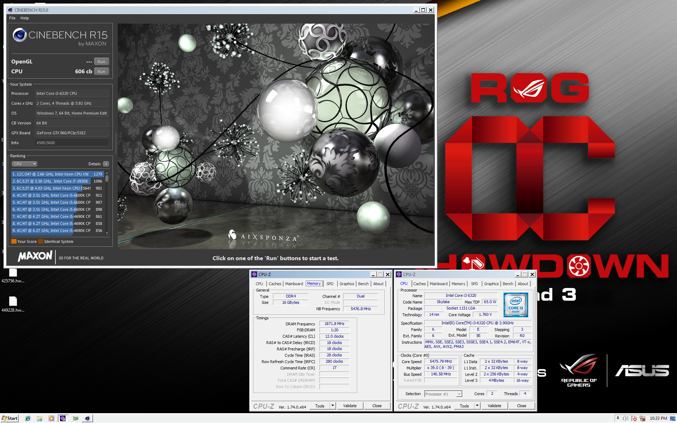Click the ranking list scrollbar thumb
This screenshot has width=677, height=423.
click(x=107, y=178)
